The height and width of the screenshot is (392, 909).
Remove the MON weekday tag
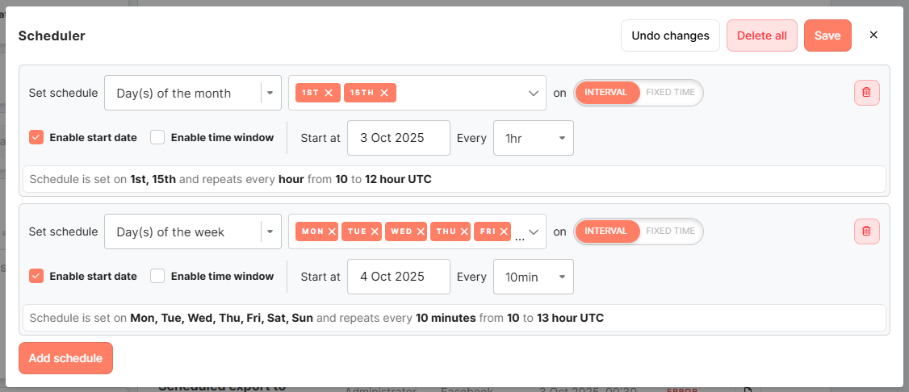(x=331, y=231)
